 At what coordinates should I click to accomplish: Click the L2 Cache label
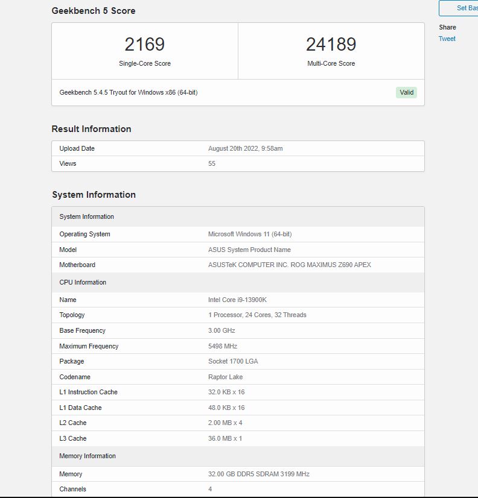[x=73, y=423]
